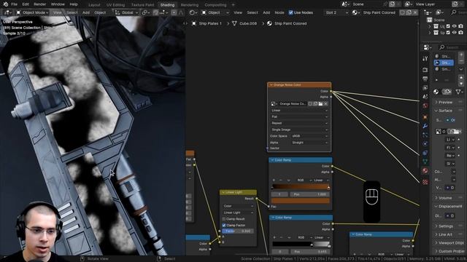Expand the Preview panel in material properties
The width and height of the screenshot is (467, 262).
point(445,102)
